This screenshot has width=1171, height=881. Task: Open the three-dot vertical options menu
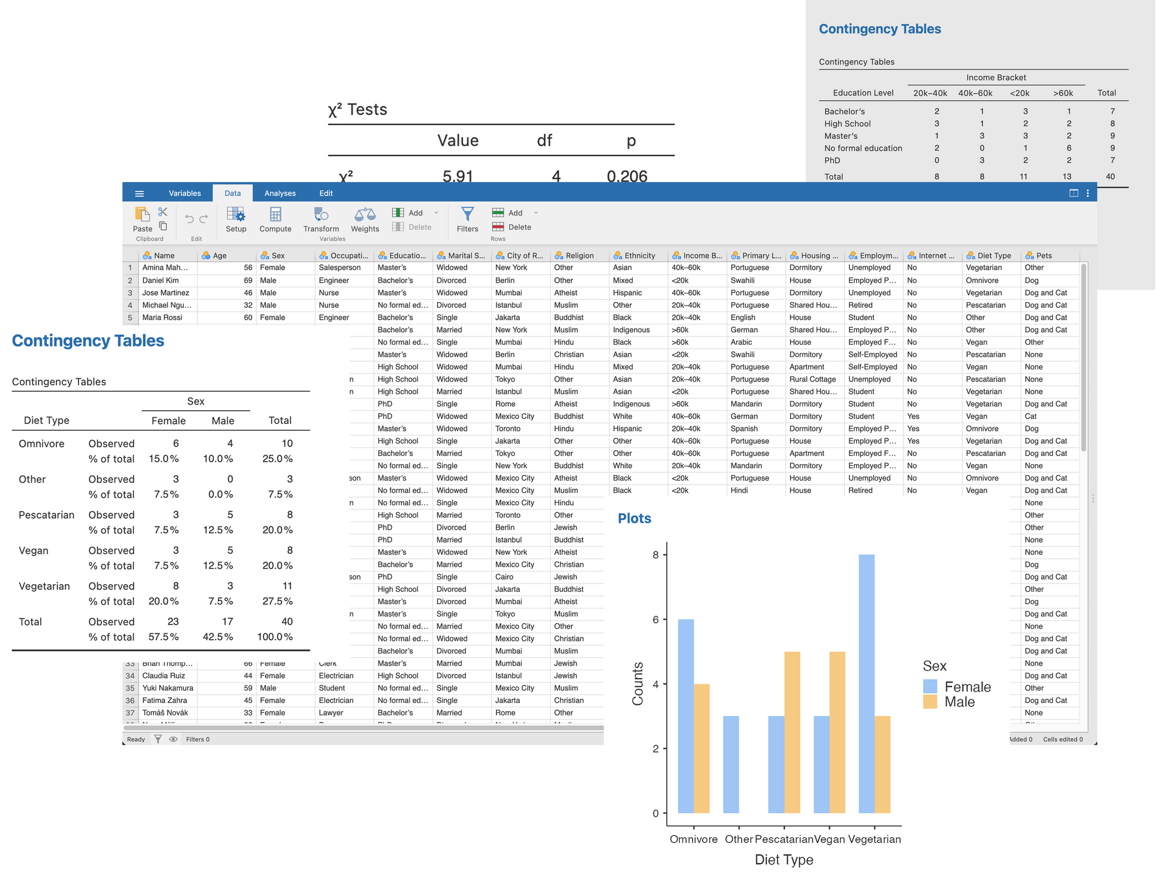pos(1088,193)
